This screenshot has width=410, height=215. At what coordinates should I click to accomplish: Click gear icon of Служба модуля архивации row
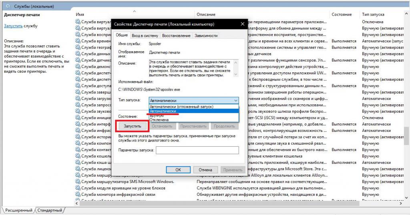pyautogui.click(x=78, y=188)
